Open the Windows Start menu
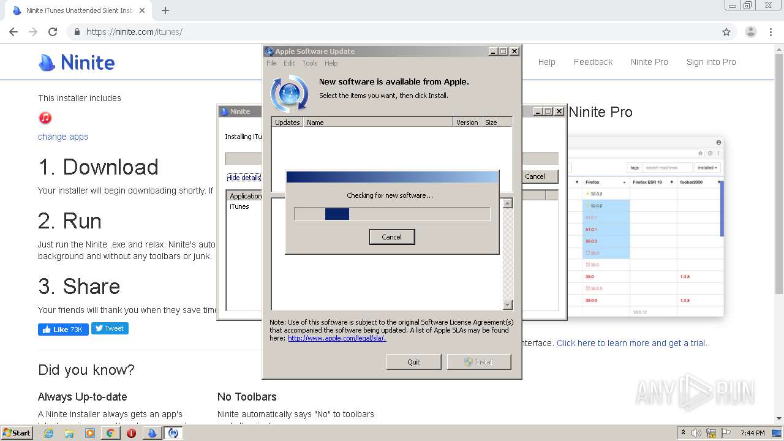Screen dimensions: 784x441 [17, 433]
